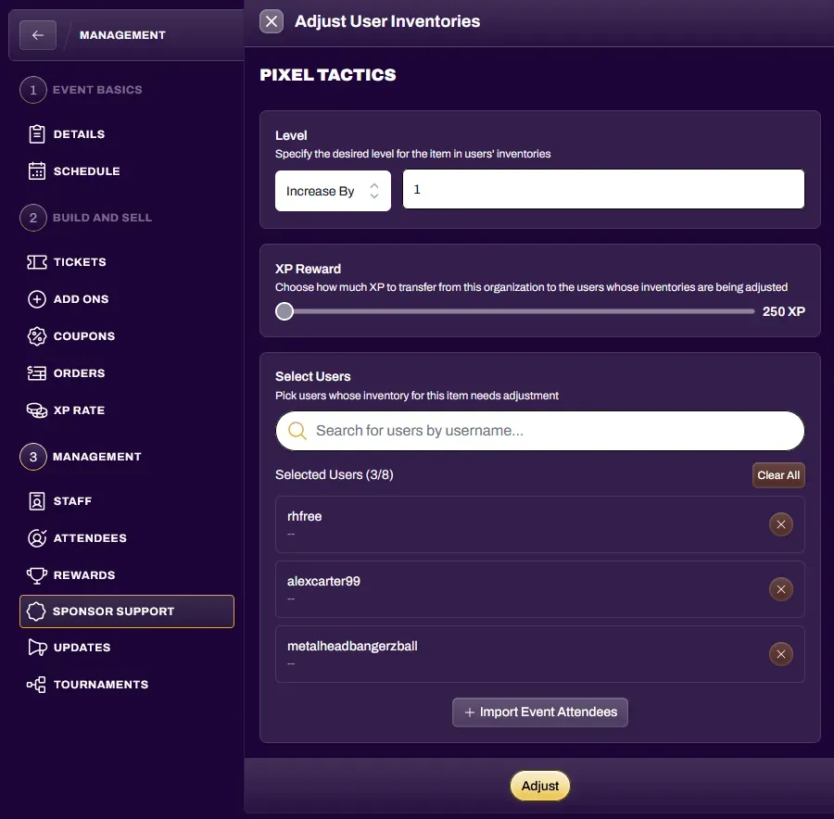Click the metalheadbangerzball username text
The width and height of the screenshot is (834, 819).
pos(352,646)
